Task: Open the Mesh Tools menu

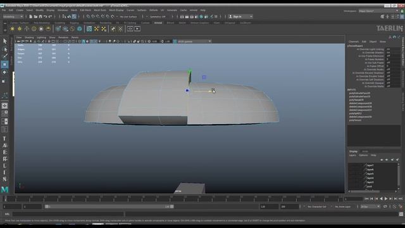Action: (100, 10)
